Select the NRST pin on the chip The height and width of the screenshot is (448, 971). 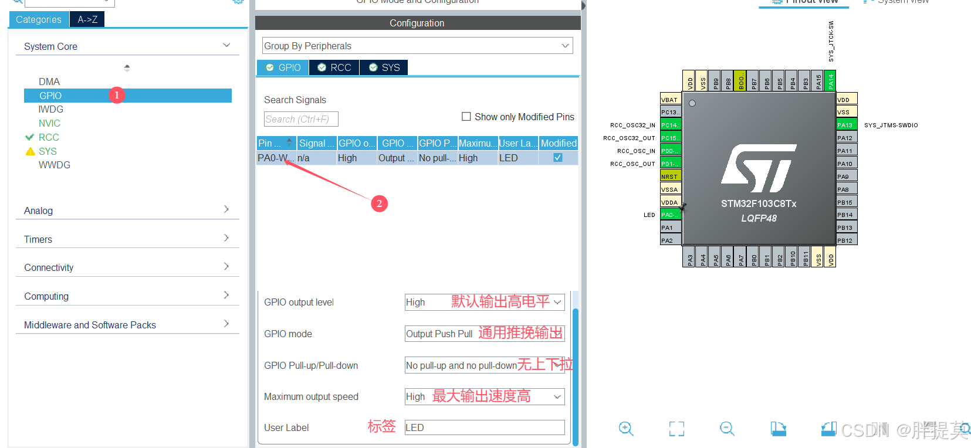pyautogui.click(x=671, y=176)
